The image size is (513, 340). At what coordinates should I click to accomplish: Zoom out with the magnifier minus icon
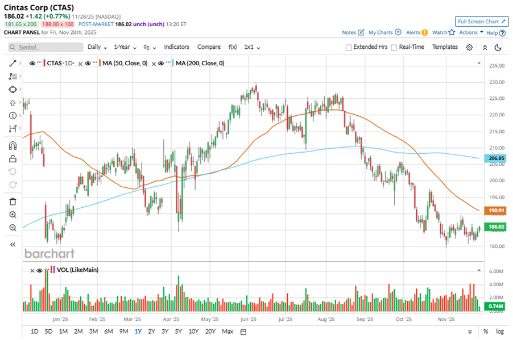coord(13,228)
